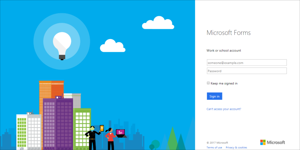
Task: Click the pink laptop screen
Action: point(120,132)
